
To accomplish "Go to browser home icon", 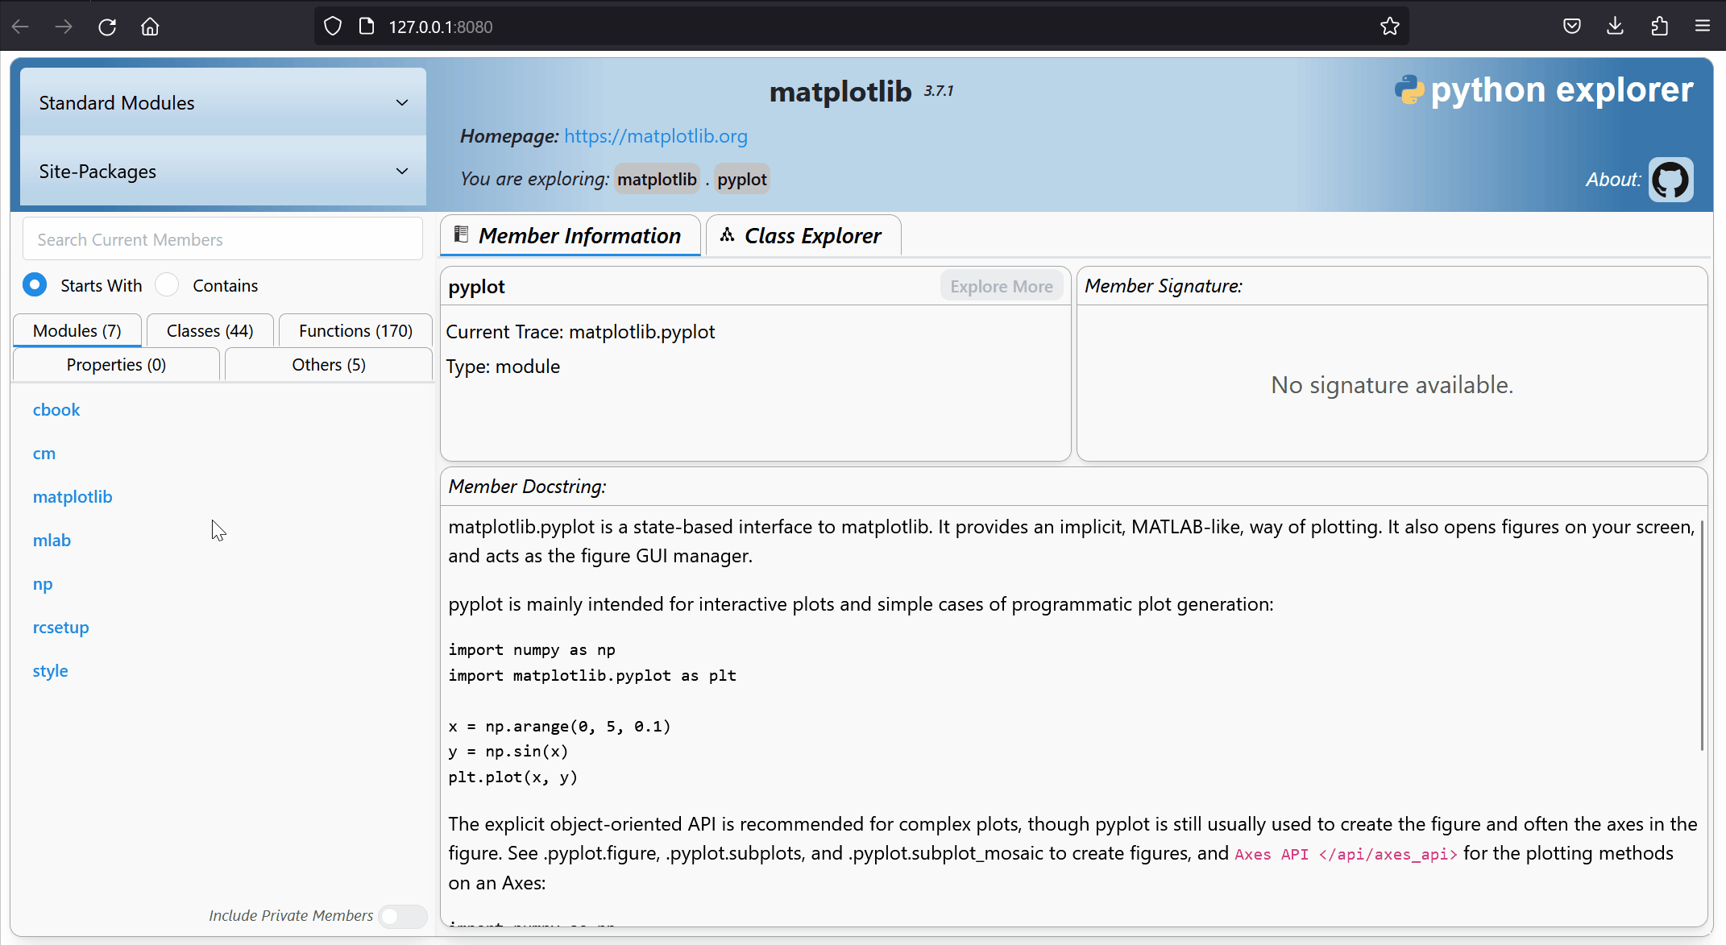I will (x=150, y=27).
